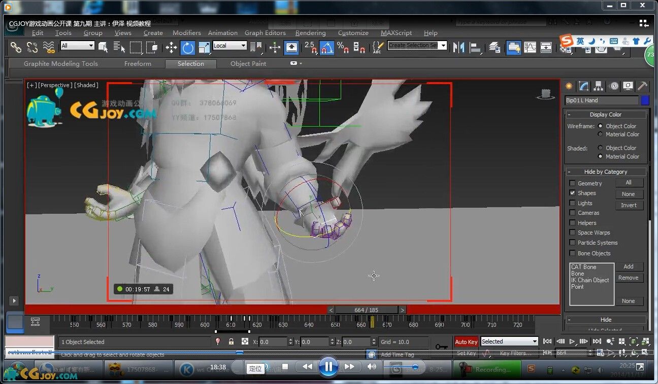
Task: Collapse the Display Color rollout
Action: tap(606, 114)
